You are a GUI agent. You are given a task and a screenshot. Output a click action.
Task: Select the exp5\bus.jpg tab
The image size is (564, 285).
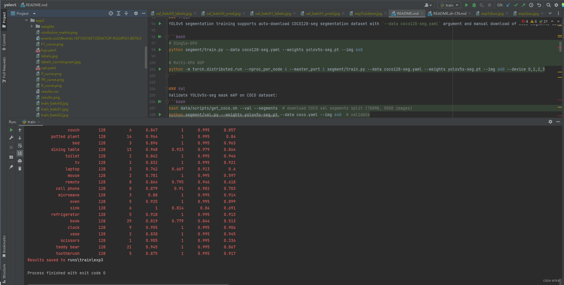point(492,13)
